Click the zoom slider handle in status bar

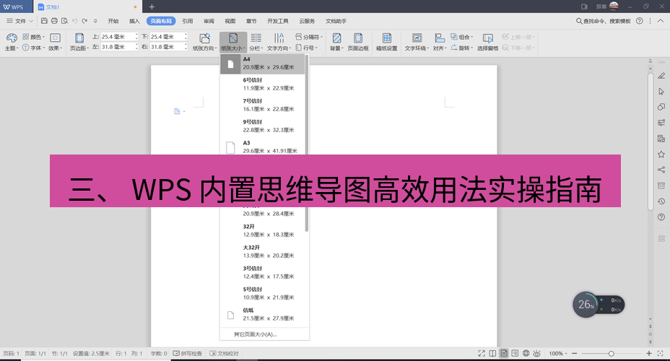612,353
